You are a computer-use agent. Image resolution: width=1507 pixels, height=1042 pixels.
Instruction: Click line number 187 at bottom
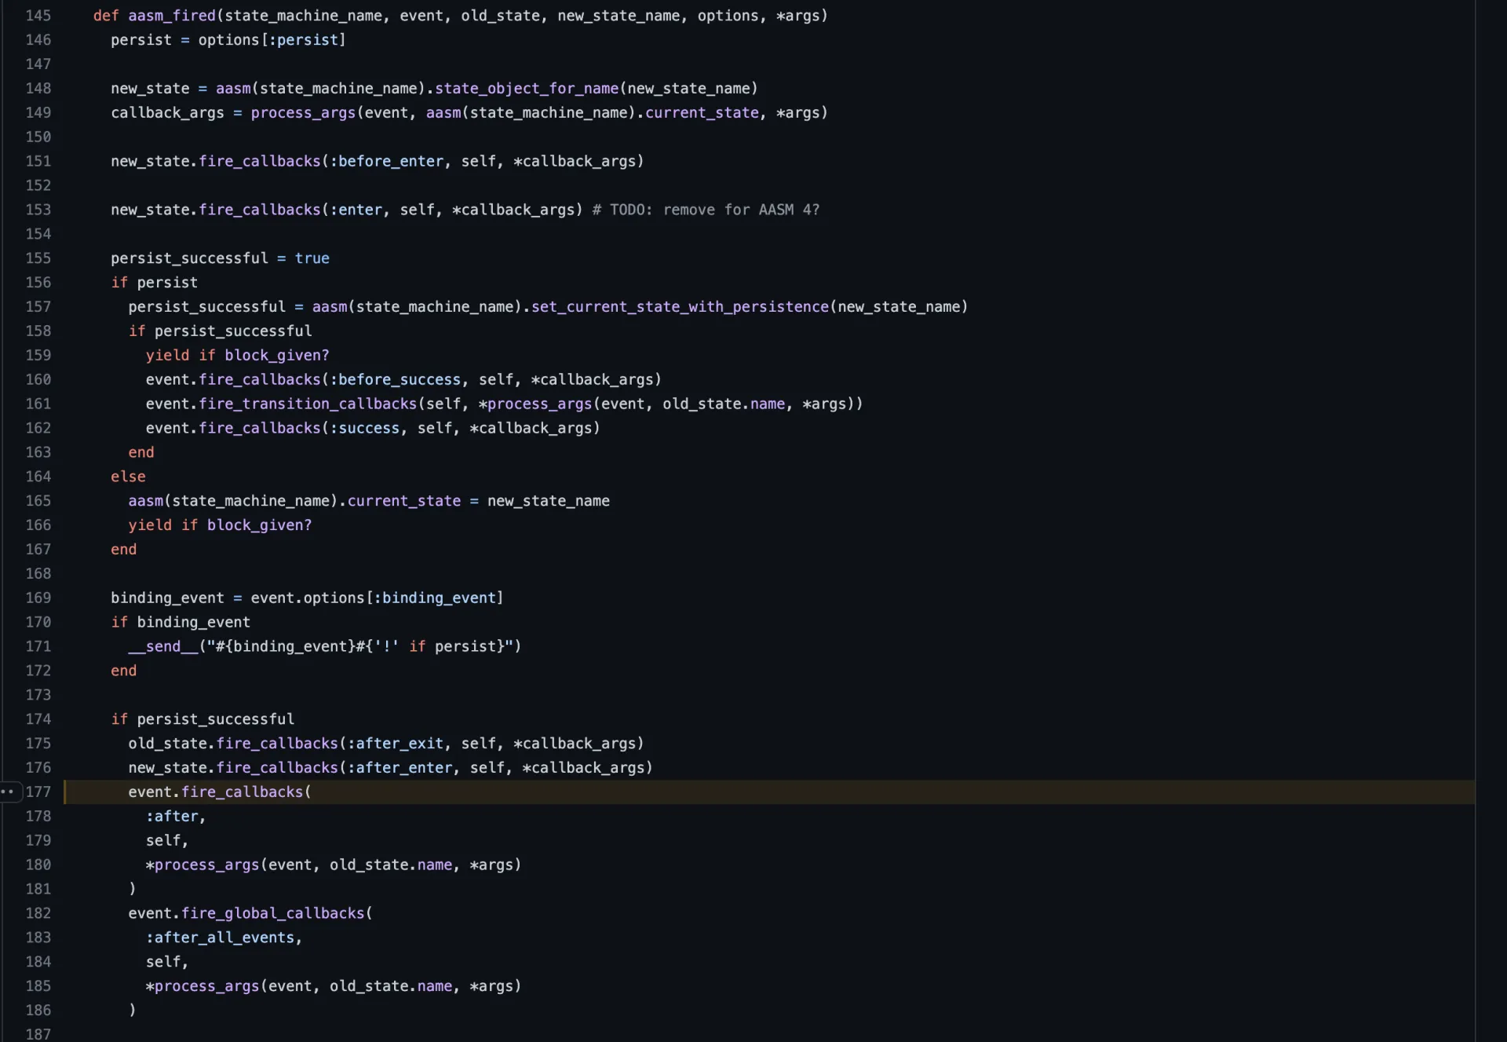point(38,1034)
